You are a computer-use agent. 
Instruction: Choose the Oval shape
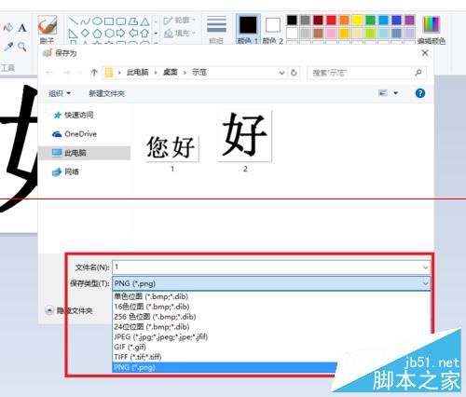point(97,21)
